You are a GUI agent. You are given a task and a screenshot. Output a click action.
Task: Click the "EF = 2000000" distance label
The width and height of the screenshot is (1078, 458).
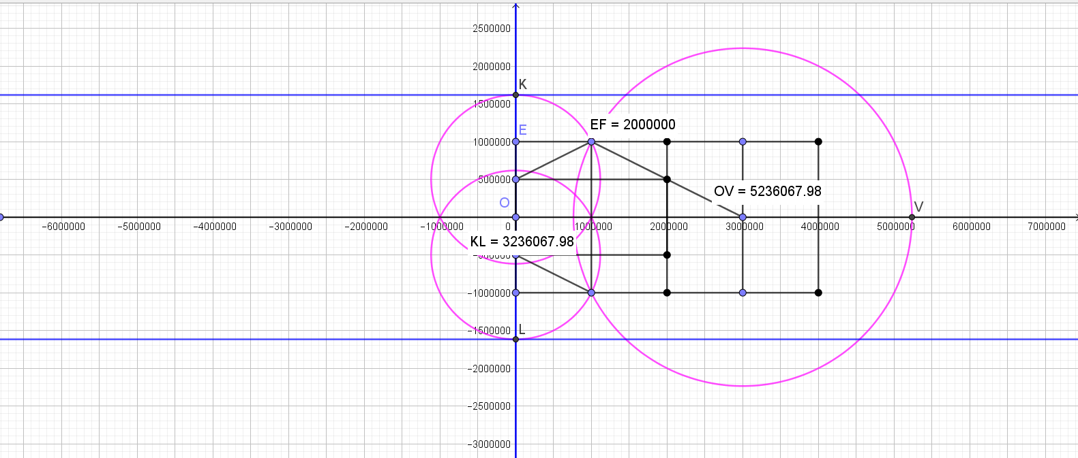click(x=632, y=125)
